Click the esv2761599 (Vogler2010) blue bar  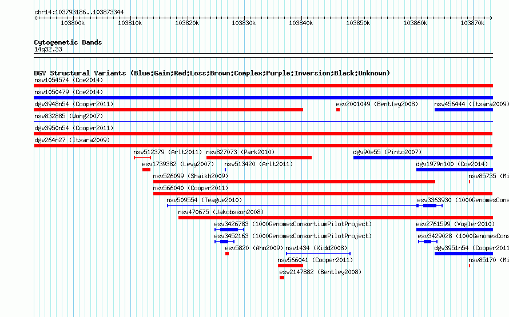(x=455, y=230)
